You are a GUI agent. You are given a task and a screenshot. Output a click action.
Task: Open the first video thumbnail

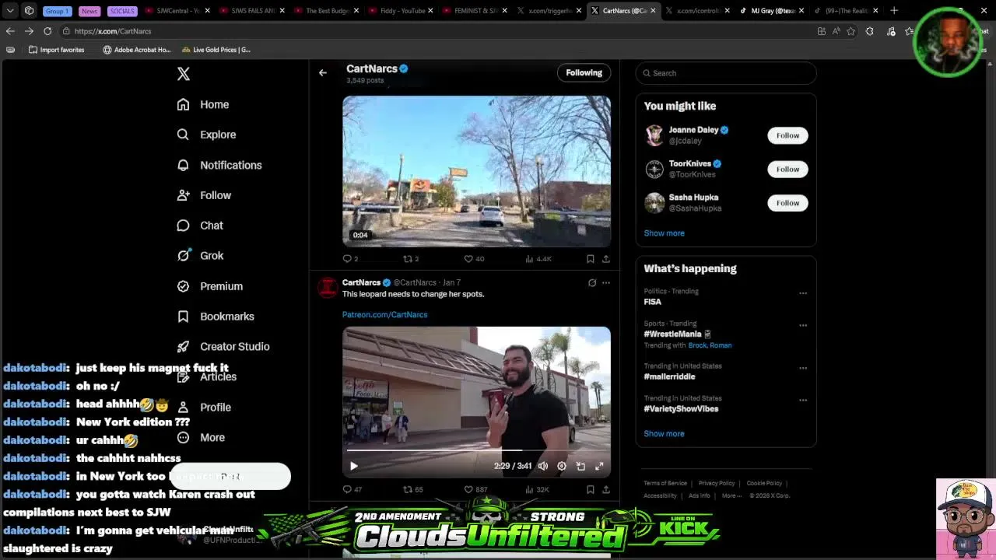pos(476,171)
